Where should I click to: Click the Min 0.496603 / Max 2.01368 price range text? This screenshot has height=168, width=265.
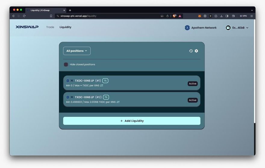[91, 102]
